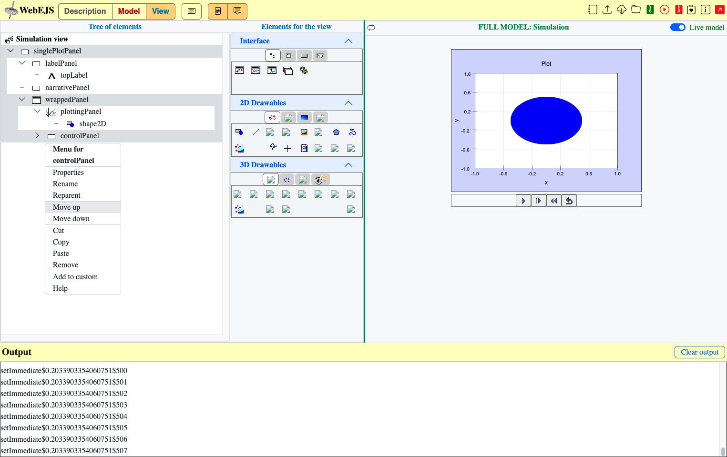Screen dimensions: 727x457
Task: Select the gears element in Interface palette
Action: (304, 70)
